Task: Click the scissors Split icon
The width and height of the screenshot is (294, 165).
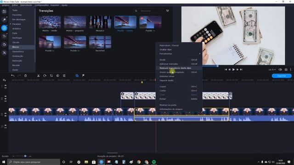Action: tap(38, 76)
